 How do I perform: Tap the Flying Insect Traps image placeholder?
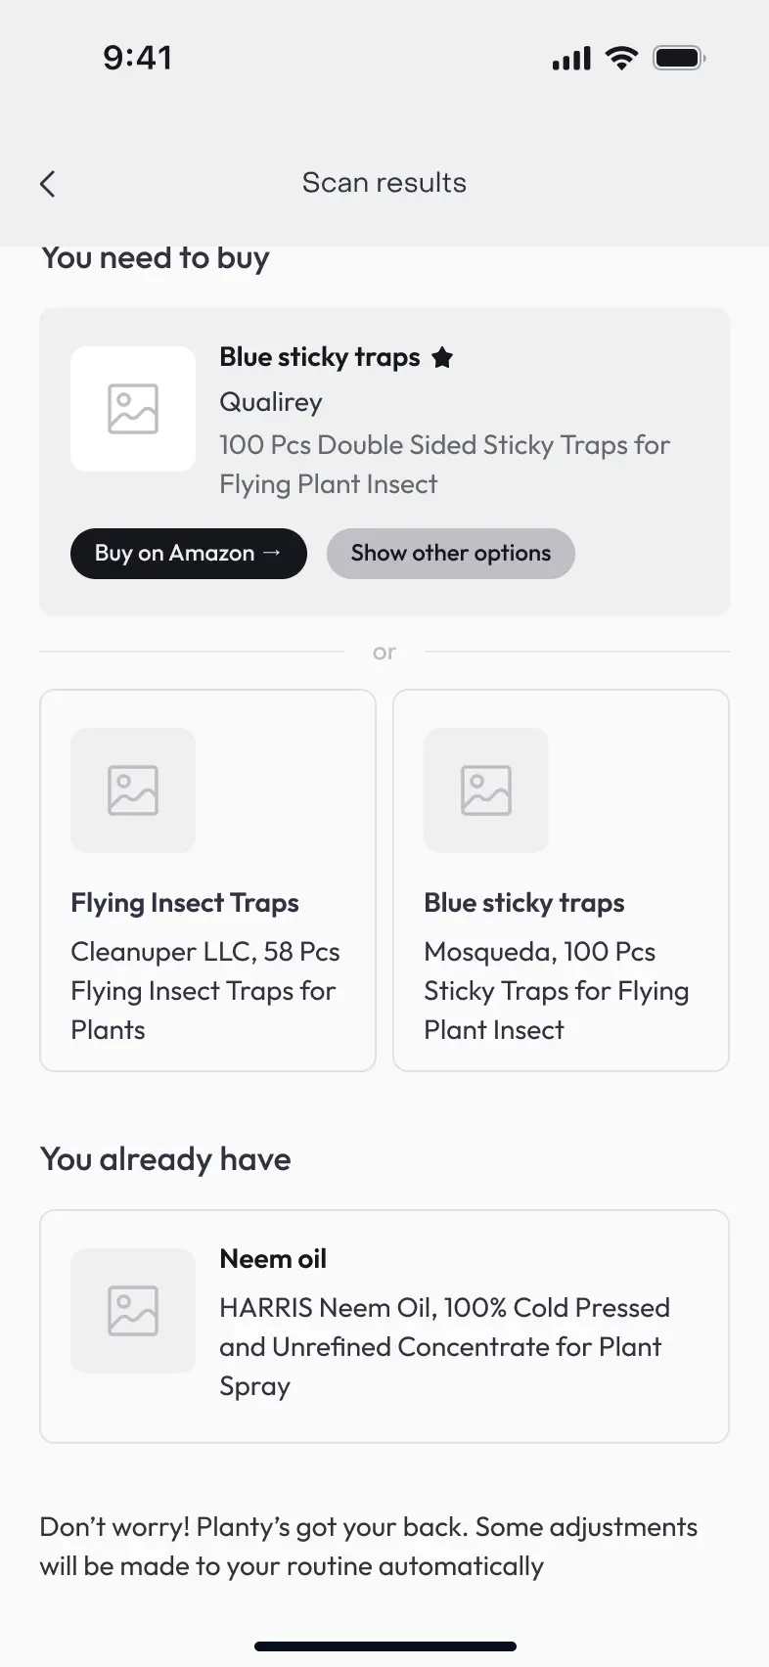133,790
